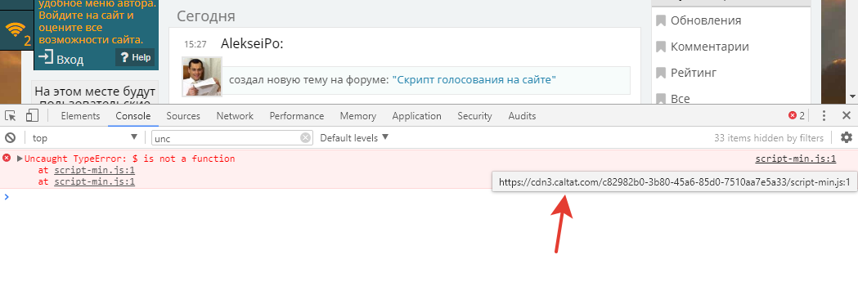Click the bookmark icon beside Все
Image resolution: width=858 pixels, height=304 pixels.
pos(660,98)
